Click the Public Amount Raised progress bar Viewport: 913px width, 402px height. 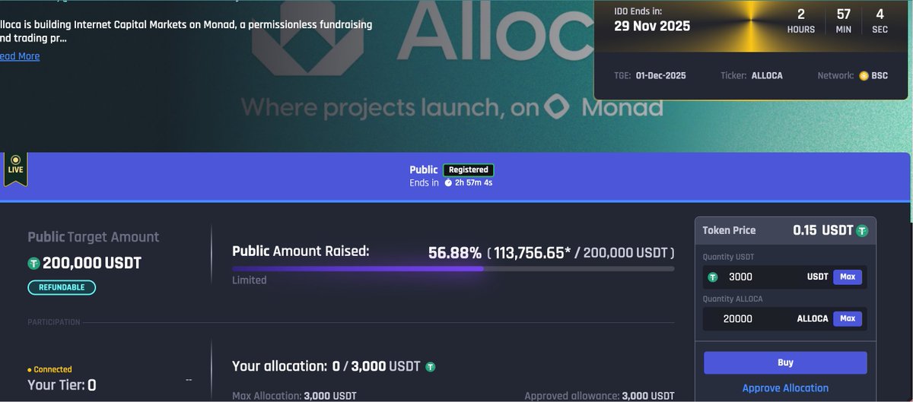click(x=453, y=268)
